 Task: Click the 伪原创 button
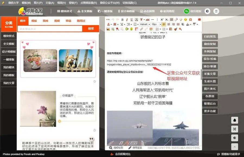[210, 96]
